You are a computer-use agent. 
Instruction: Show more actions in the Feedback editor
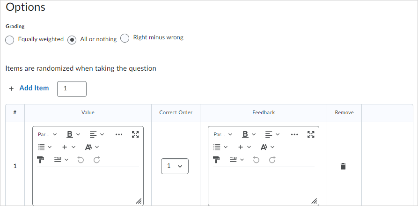click(x=294, y=134)
